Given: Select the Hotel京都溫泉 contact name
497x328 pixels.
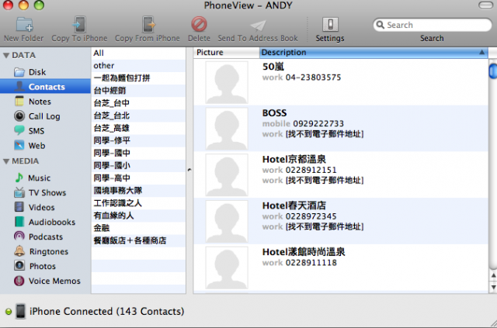Looking at the screenshot, I should point(294,159).
